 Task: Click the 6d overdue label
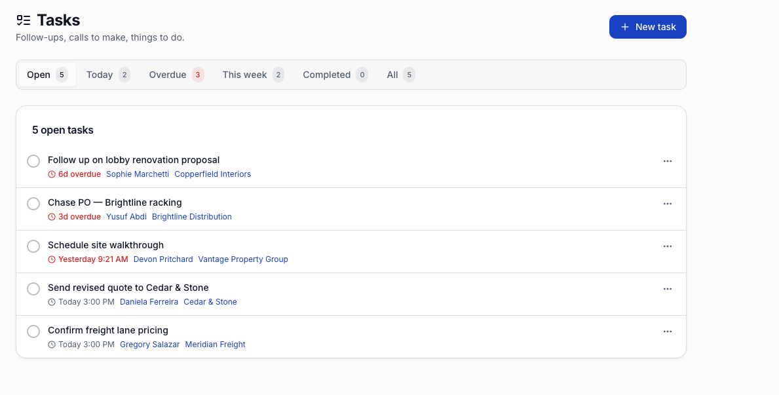coord(79,174)
